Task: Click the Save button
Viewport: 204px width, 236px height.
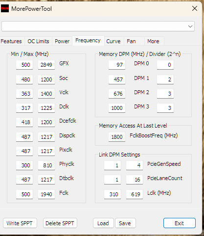Action: [125, 223]
